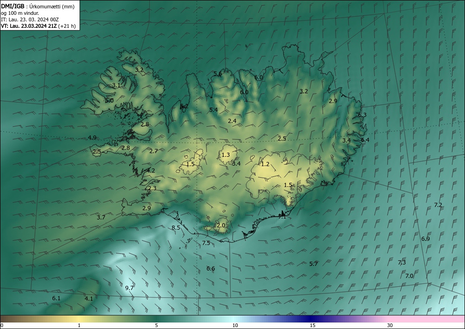
Task: Click the VT: Lau. 23.03.2024 21Z valid time
Action: tap(29, 26)
